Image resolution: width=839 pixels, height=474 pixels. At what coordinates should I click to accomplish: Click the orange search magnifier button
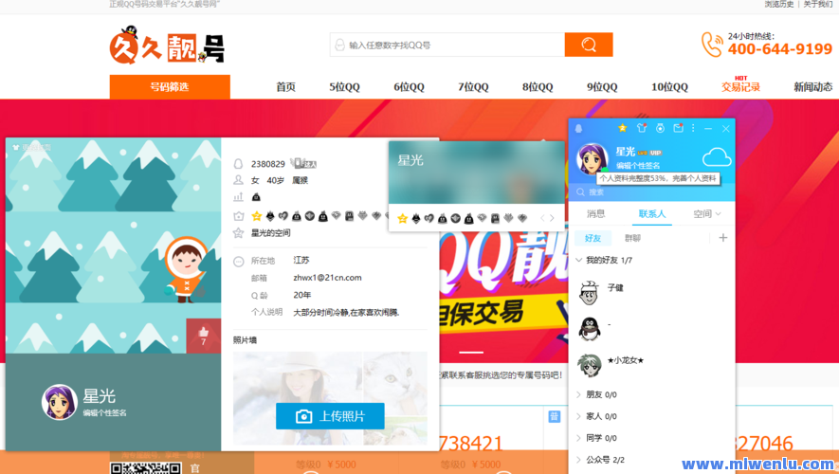coord(589,45)
